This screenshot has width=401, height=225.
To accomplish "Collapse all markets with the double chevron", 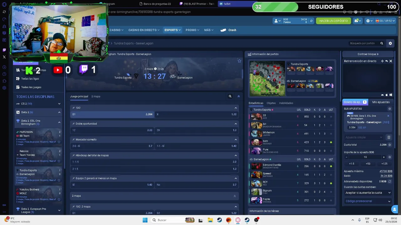I will 238,96.
